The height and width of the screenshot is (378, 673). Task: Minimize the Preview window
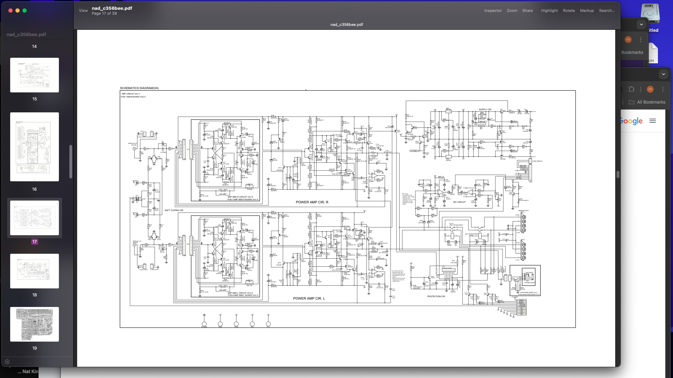[18, 10]
